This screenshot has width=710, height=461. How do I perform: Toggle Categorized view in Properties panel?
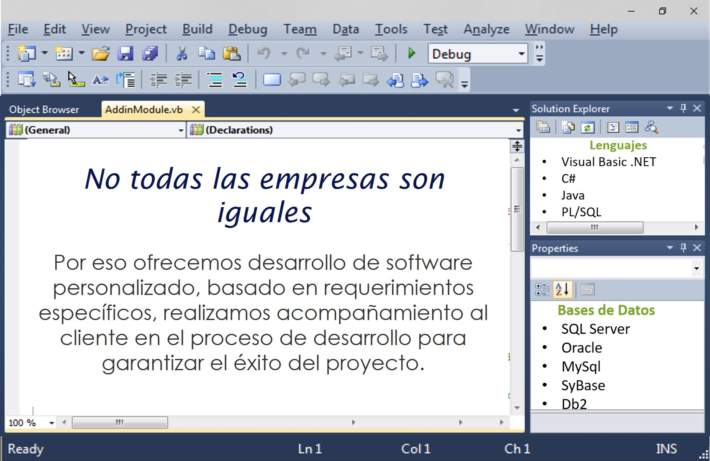tap(542, 289)
